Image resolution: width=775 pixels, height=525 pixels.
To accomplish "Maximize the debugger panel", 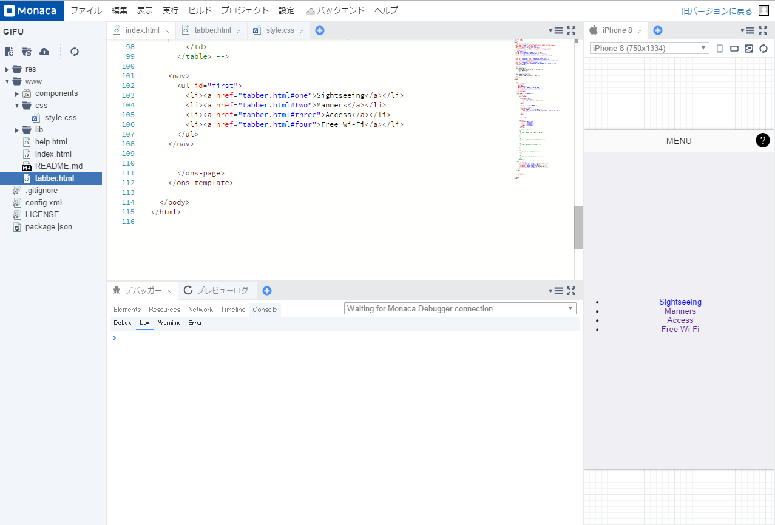I will pos(571,291).
